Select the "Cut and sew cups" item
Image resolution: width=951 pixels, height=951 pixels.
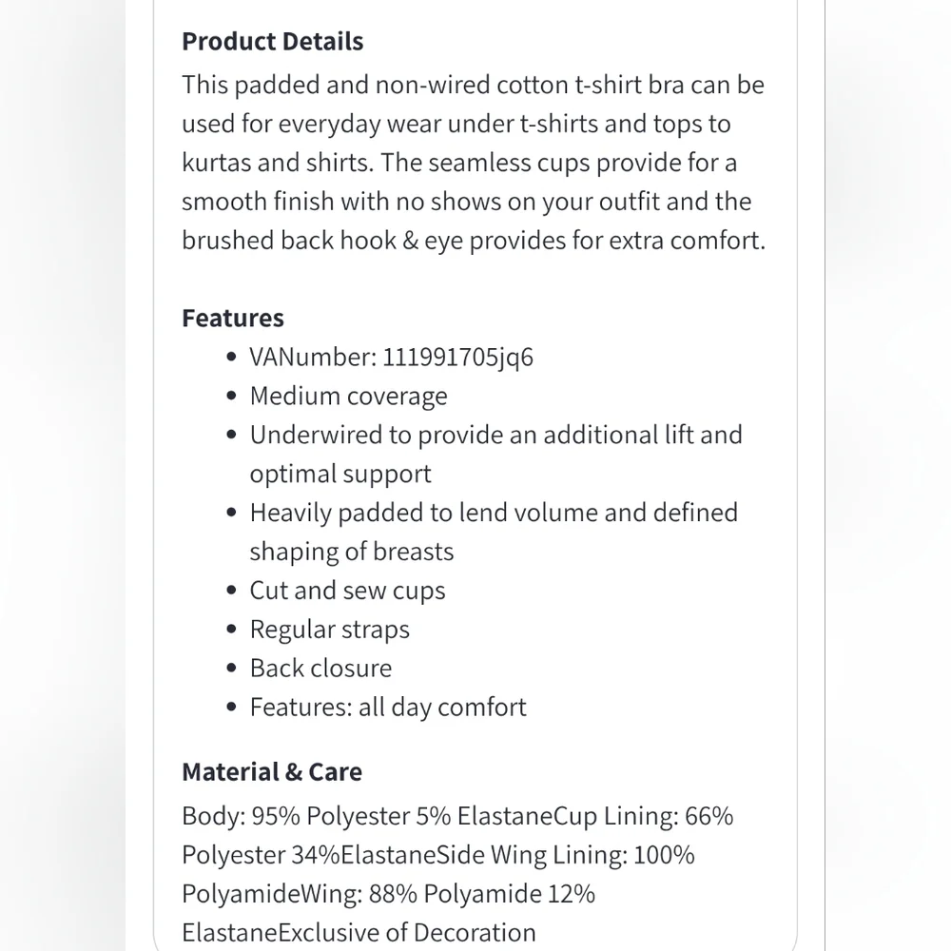point(347,591)
